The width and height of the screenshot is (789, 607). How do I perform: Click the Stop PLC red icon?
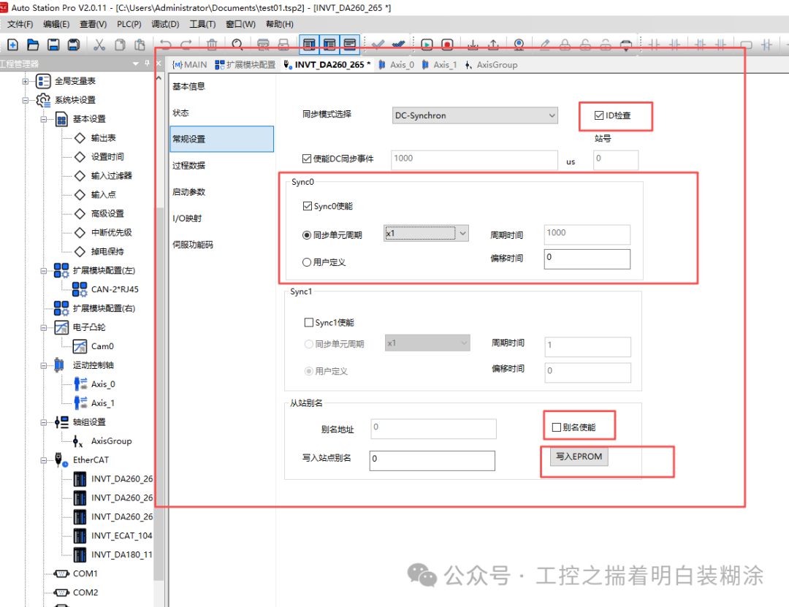[x=447, y=45]
